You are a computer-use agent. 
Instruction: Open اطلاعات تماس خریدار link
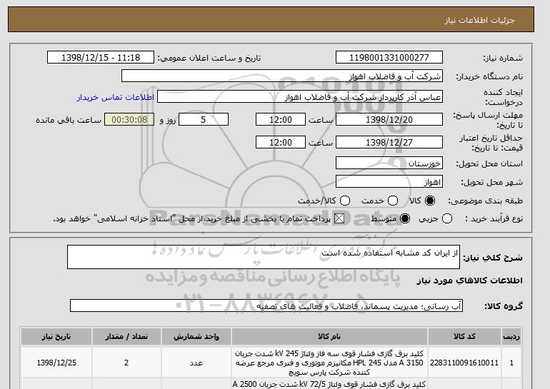[116, 97]
